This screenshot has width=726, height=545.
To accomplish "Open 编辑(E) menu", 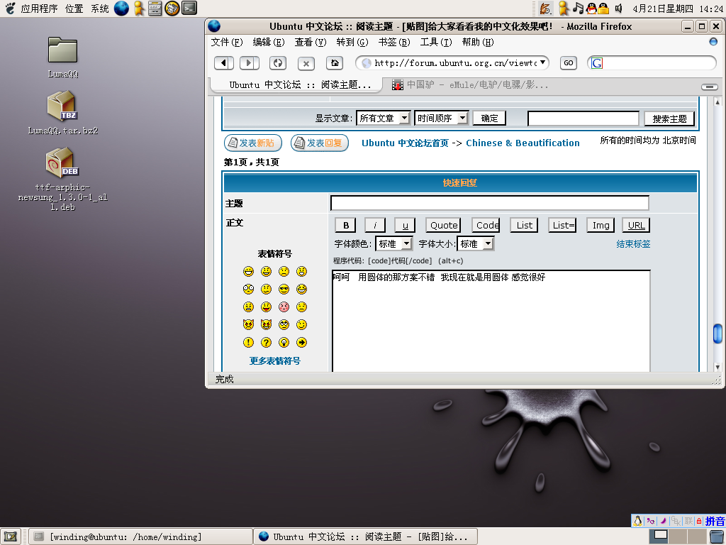I will (x=269, y=42).
